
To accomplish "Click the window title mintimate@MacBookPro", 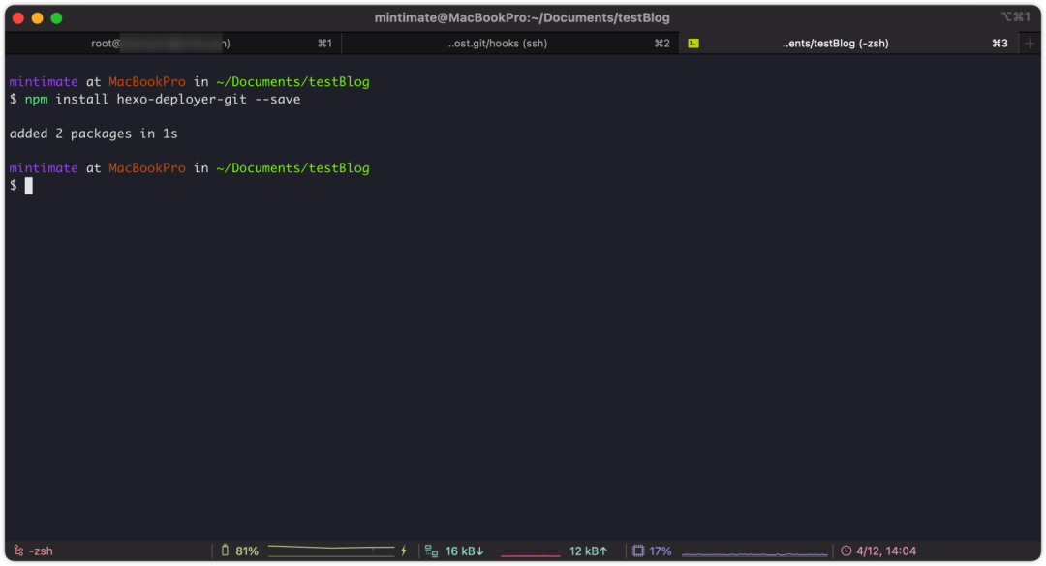I will point(522,18).
